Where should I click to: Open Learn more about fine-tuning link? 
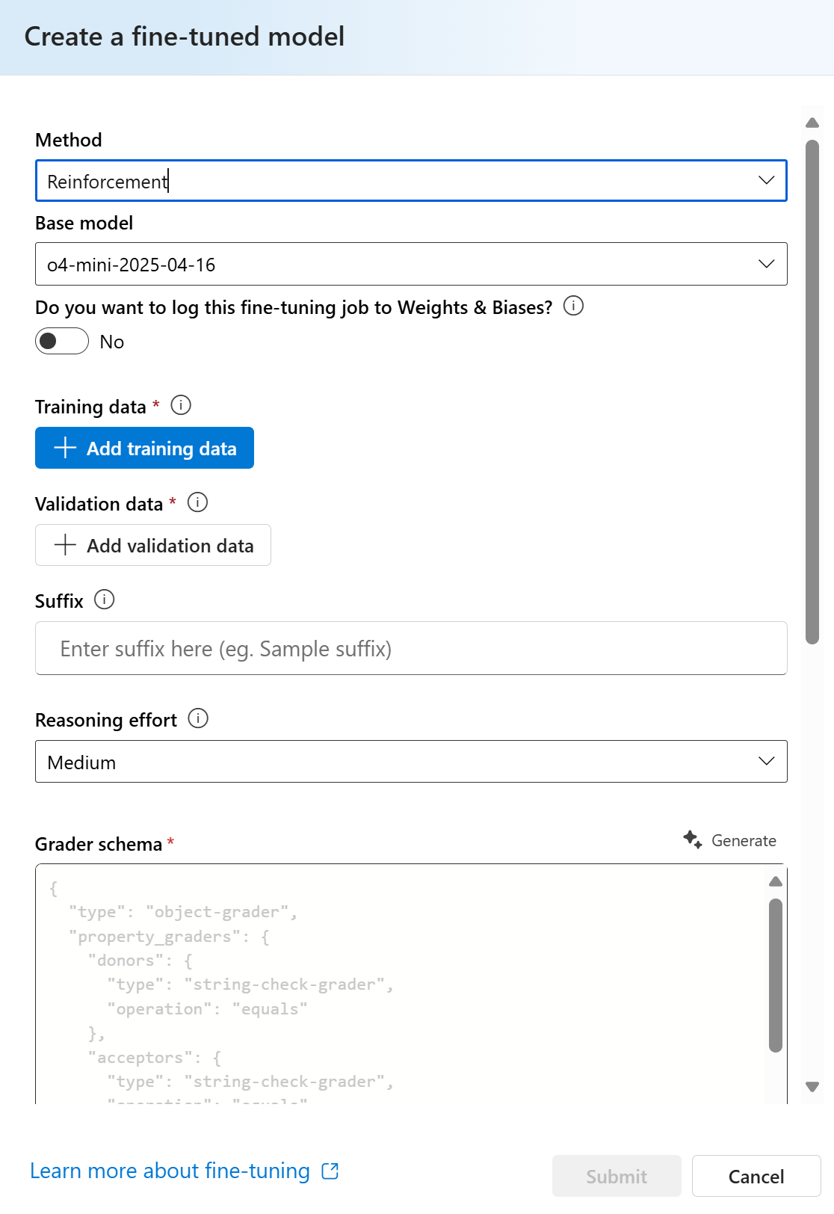coord(170,1171)
